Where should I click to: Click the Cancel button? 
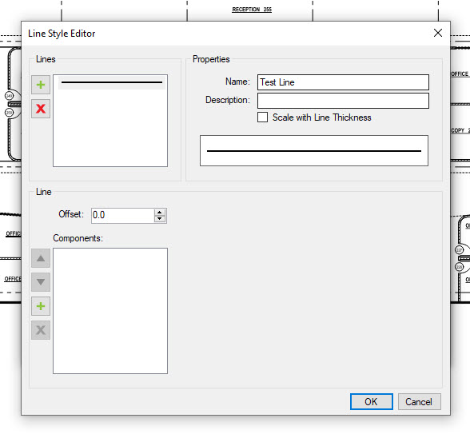420,401
